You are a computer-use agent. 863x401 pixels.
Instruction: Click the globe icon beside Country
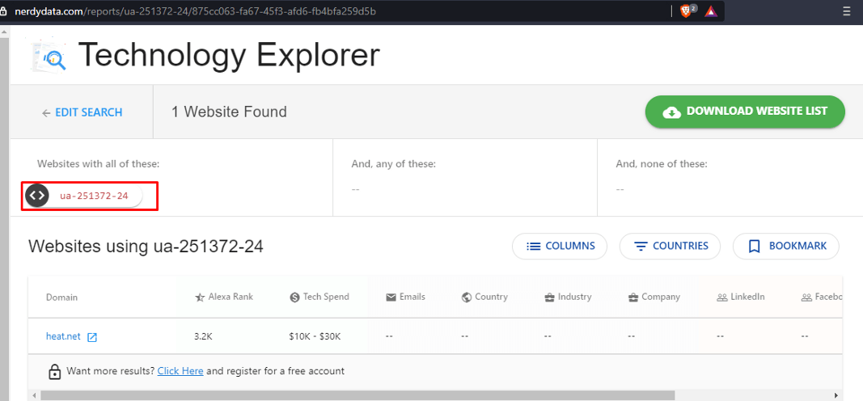[x=466, y=298]
